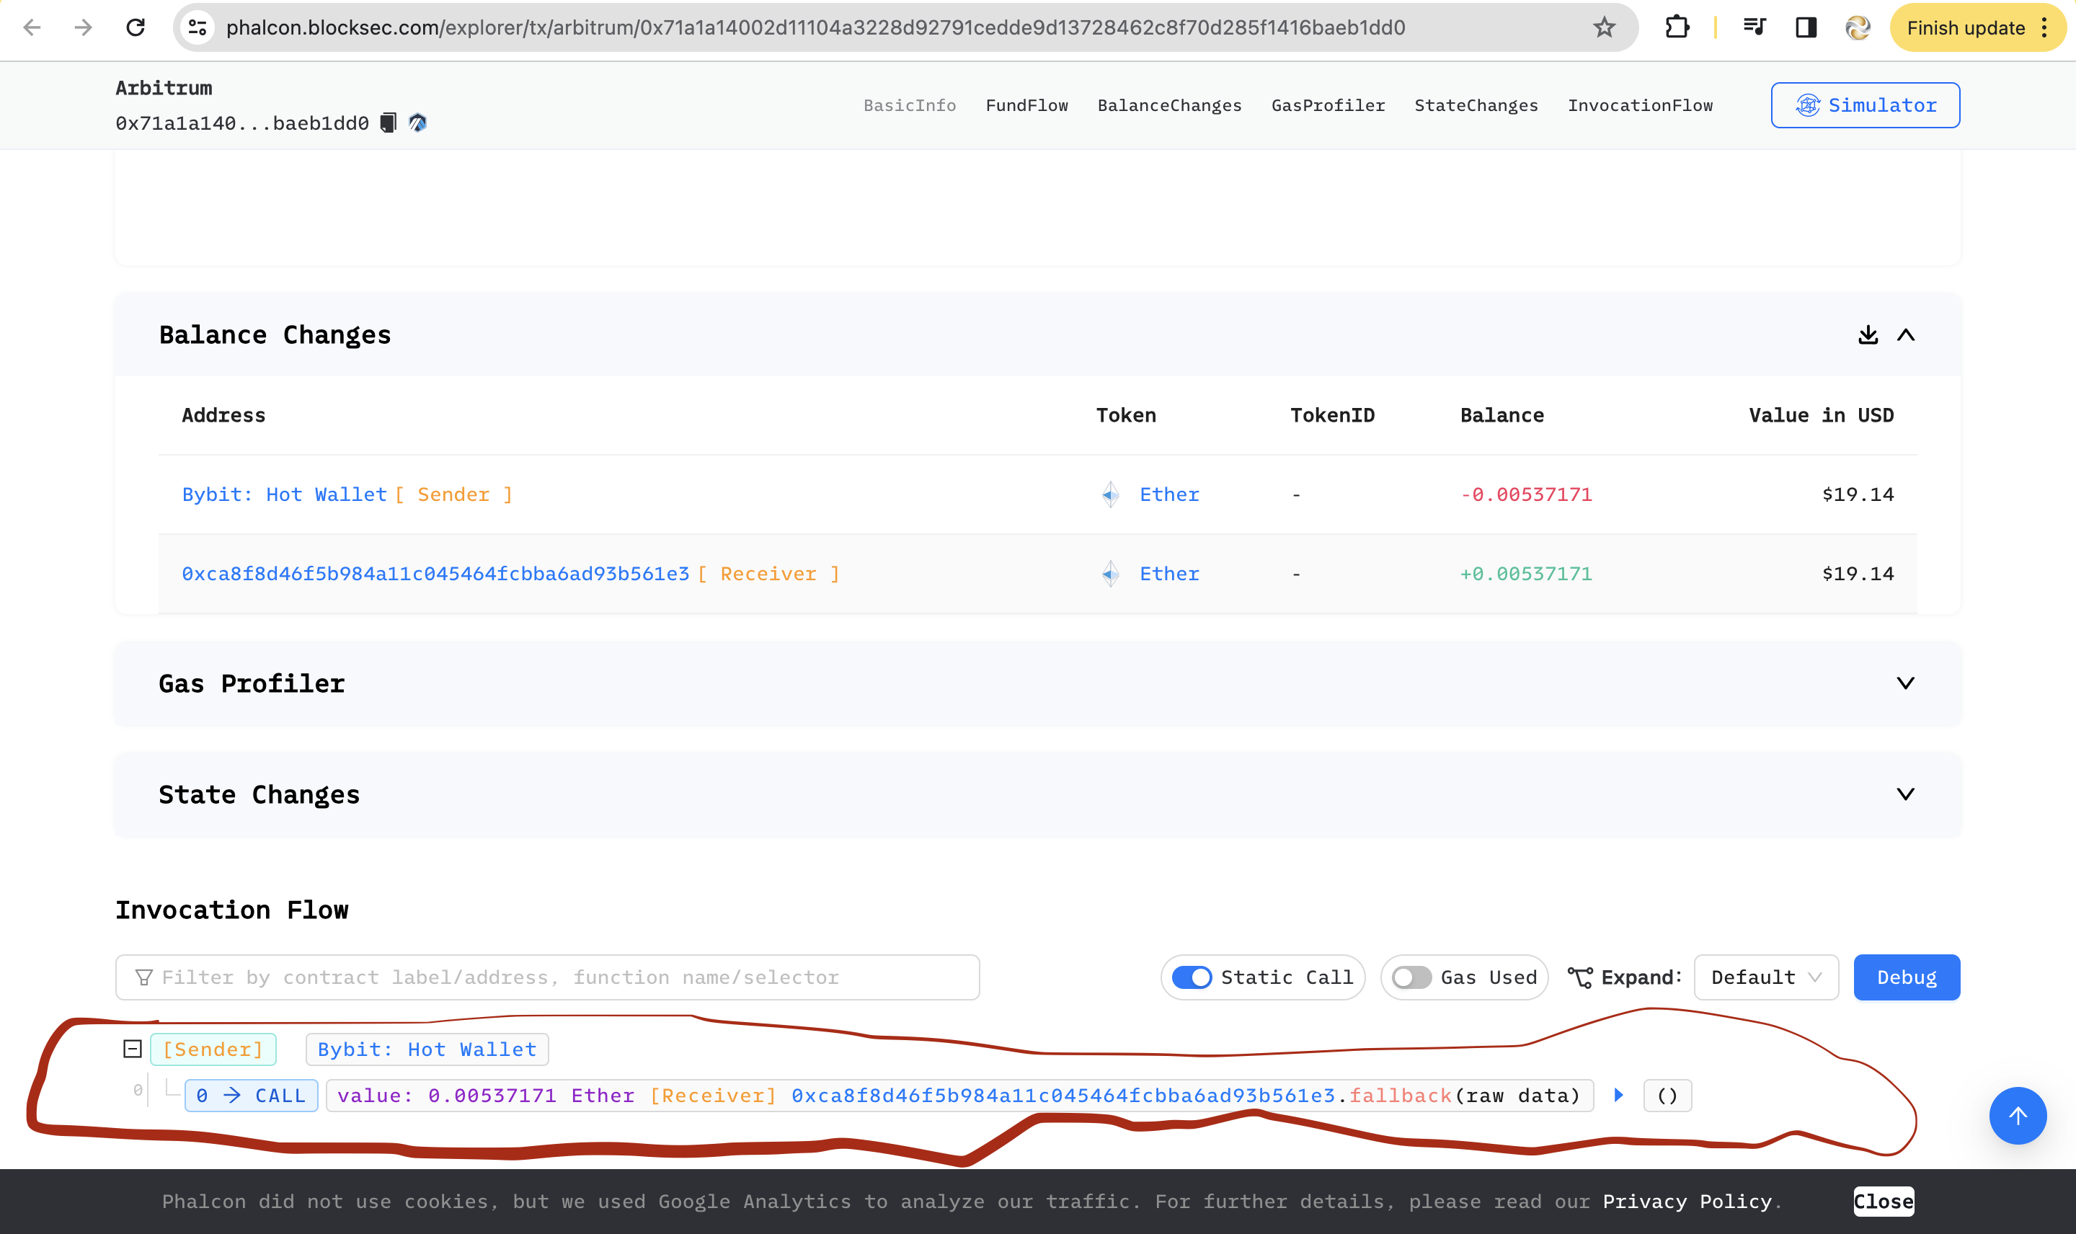Copy the transaction hash with copy icon
2076x1234 pixels.
pyautogui.click(x=389, y=123)
